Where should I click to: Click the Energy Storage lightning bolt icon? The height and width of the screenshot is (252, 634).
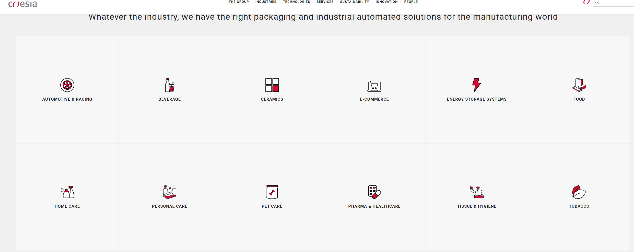(476, 85)
